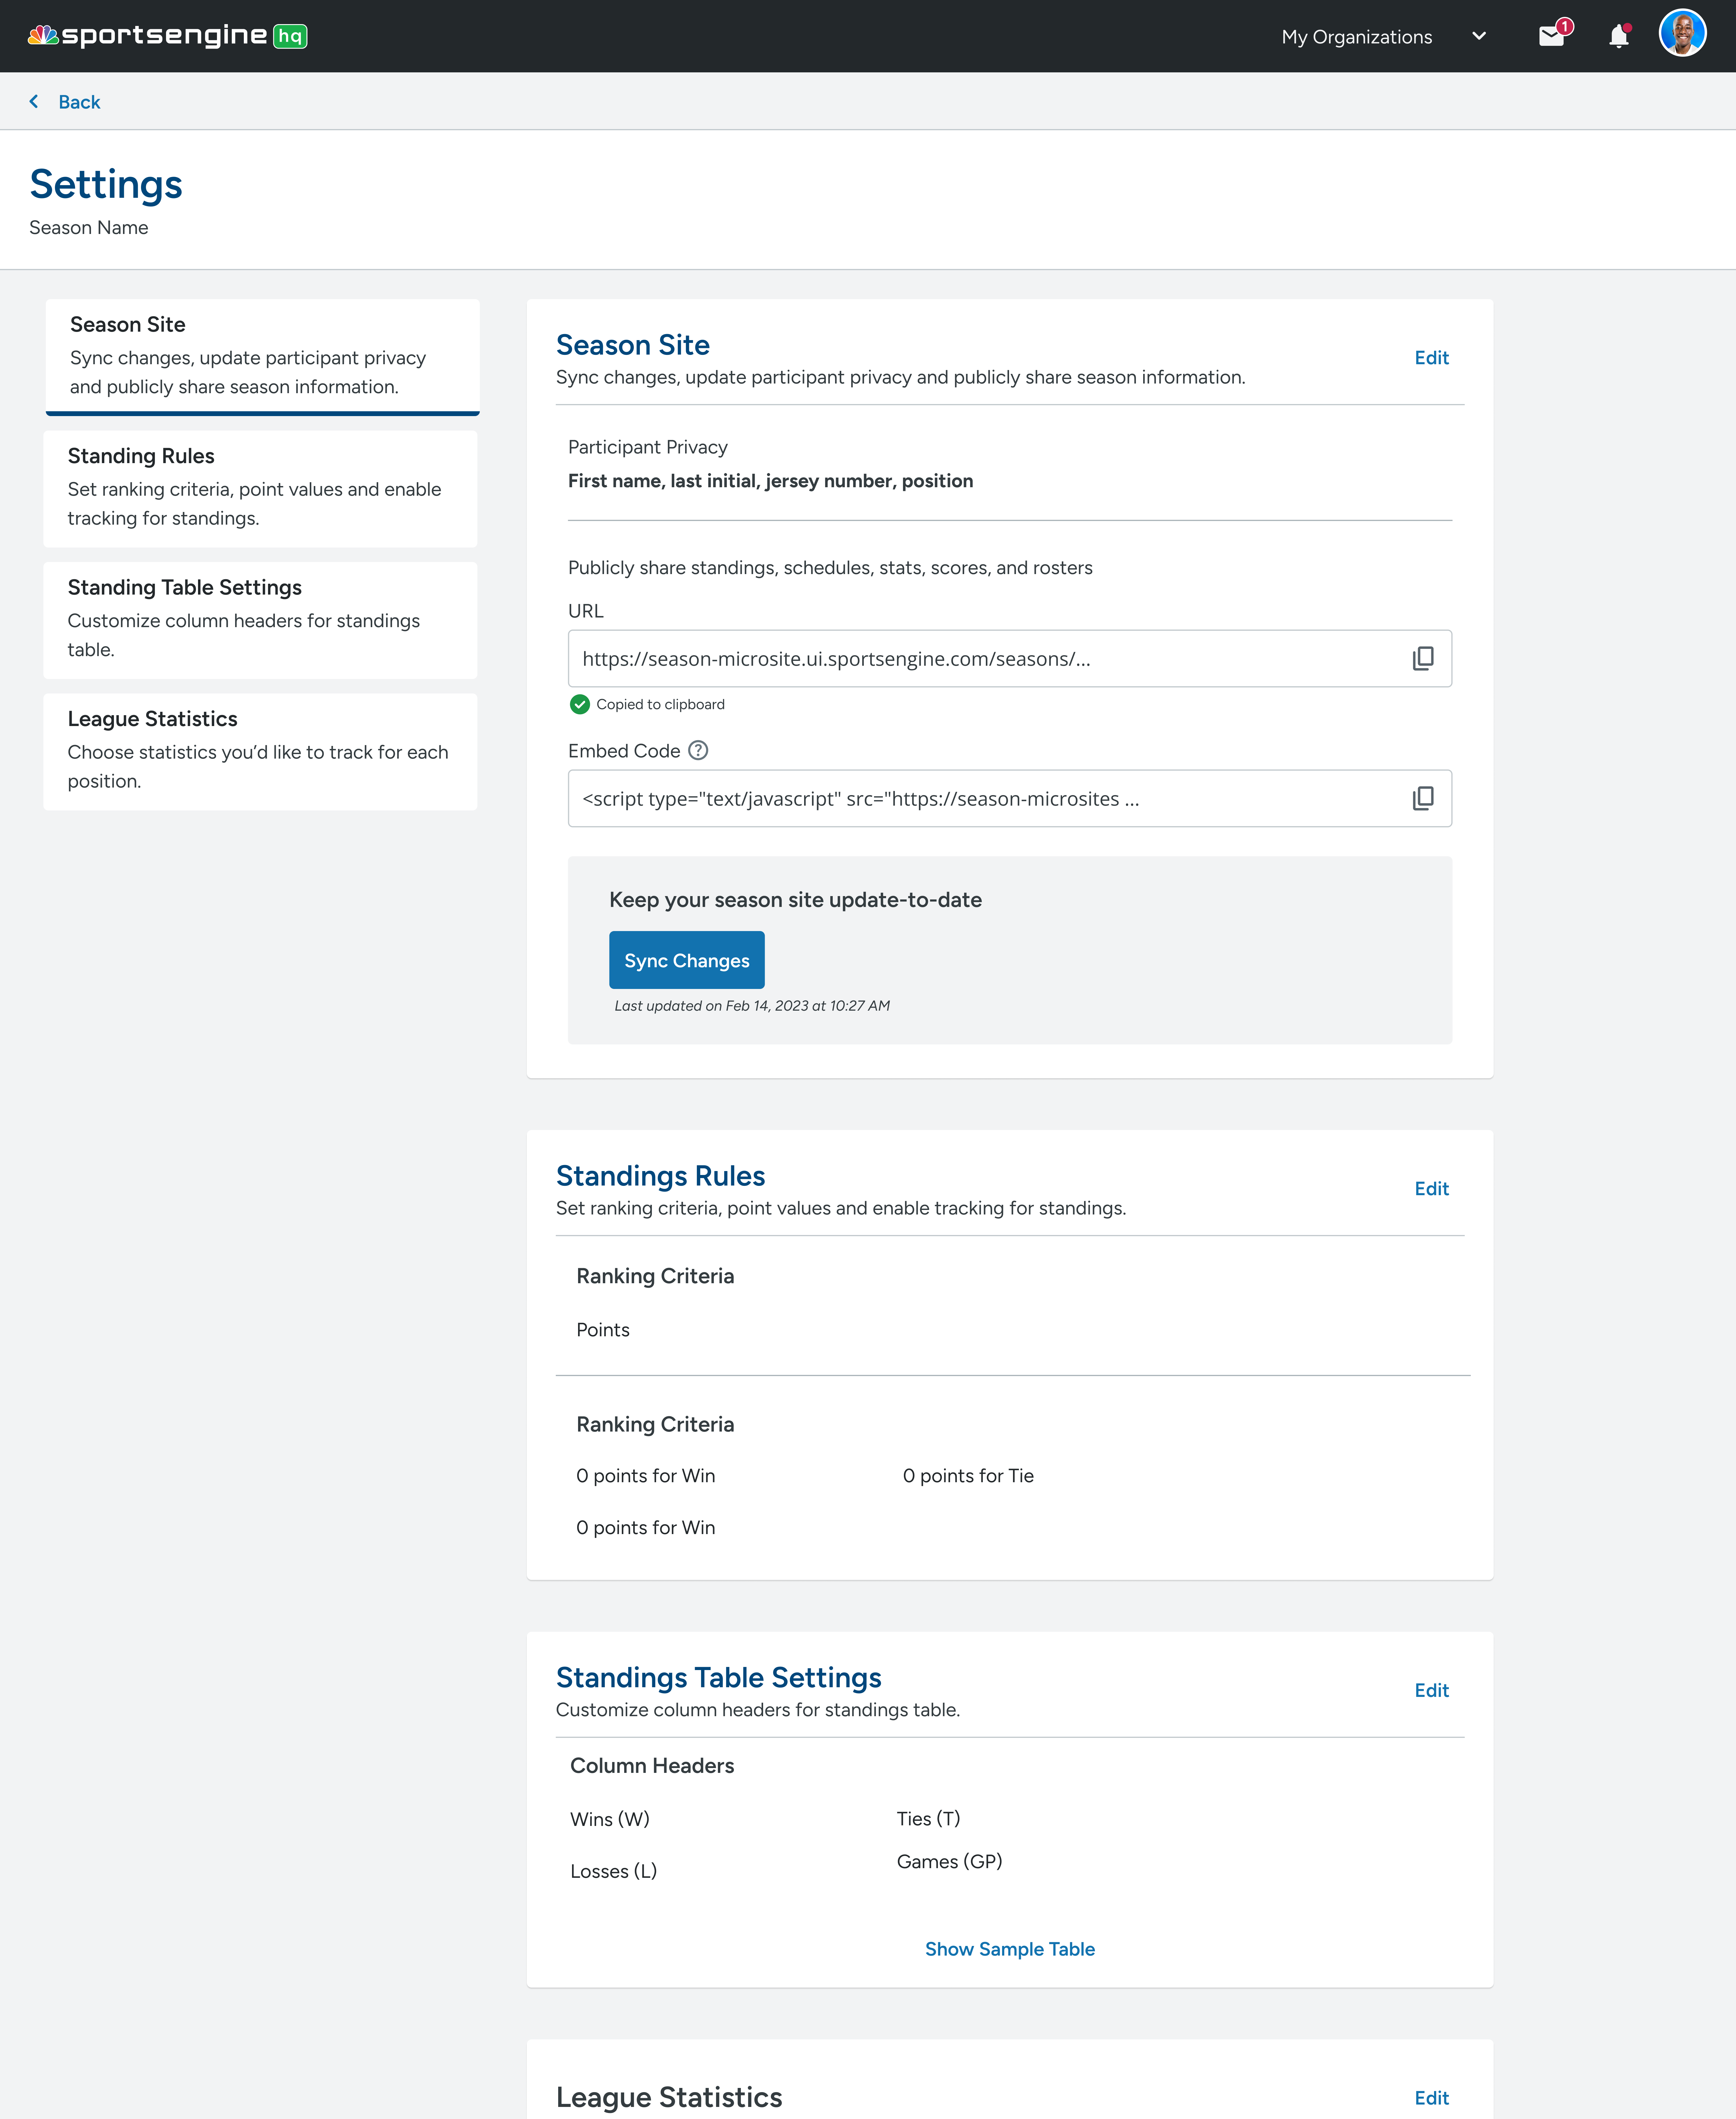Click the Embed Code help icon

[x=698, y=750]
